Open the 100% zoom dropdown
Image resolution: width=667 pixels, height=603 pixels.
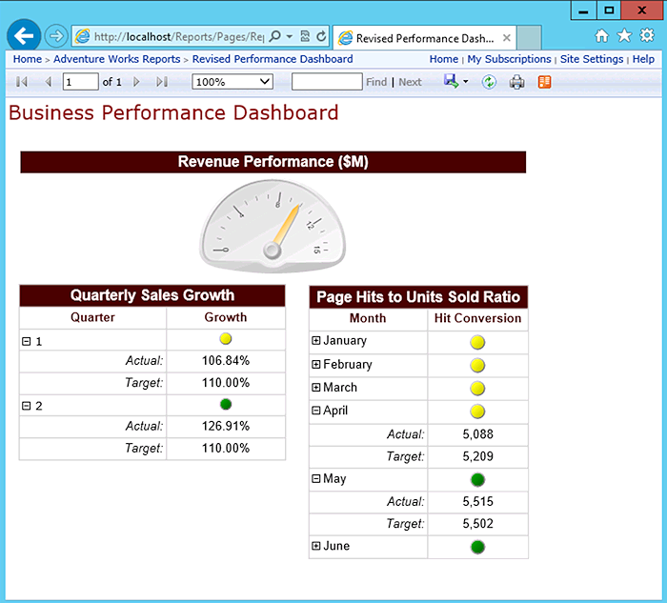232,82
